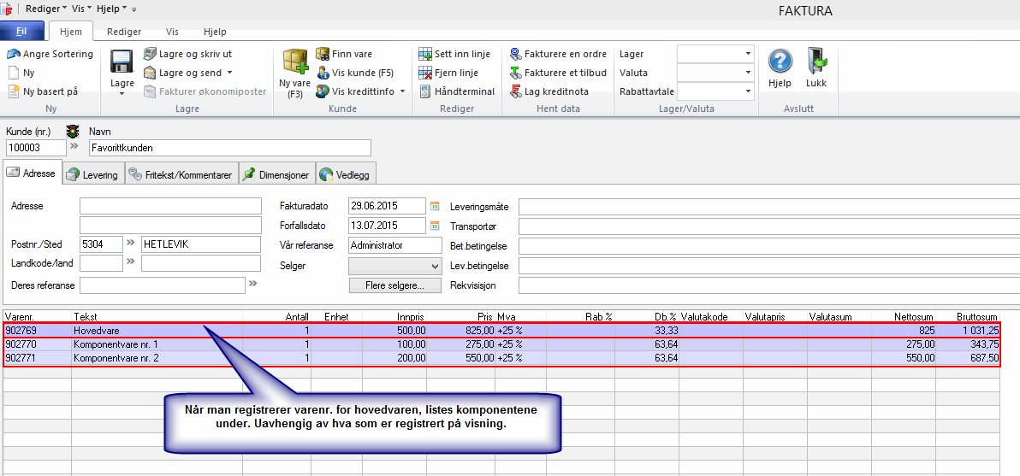Image resolution: width=1020 pixels, height=476 pixels.
Task: Open the Fritekst/Kommentarer tab
Action: point(181,175)
